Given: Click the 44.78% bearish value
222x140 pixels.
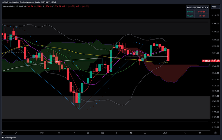Looking at the screenshot, I should click(x=202, y=16).
